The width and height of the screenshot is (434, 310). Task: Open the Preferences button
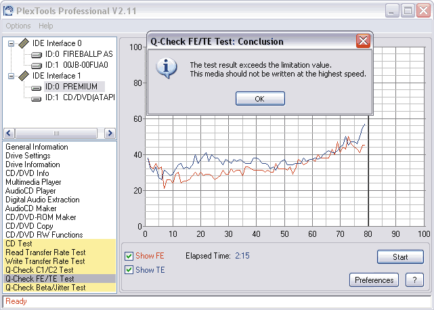click(x=374, y=280)
